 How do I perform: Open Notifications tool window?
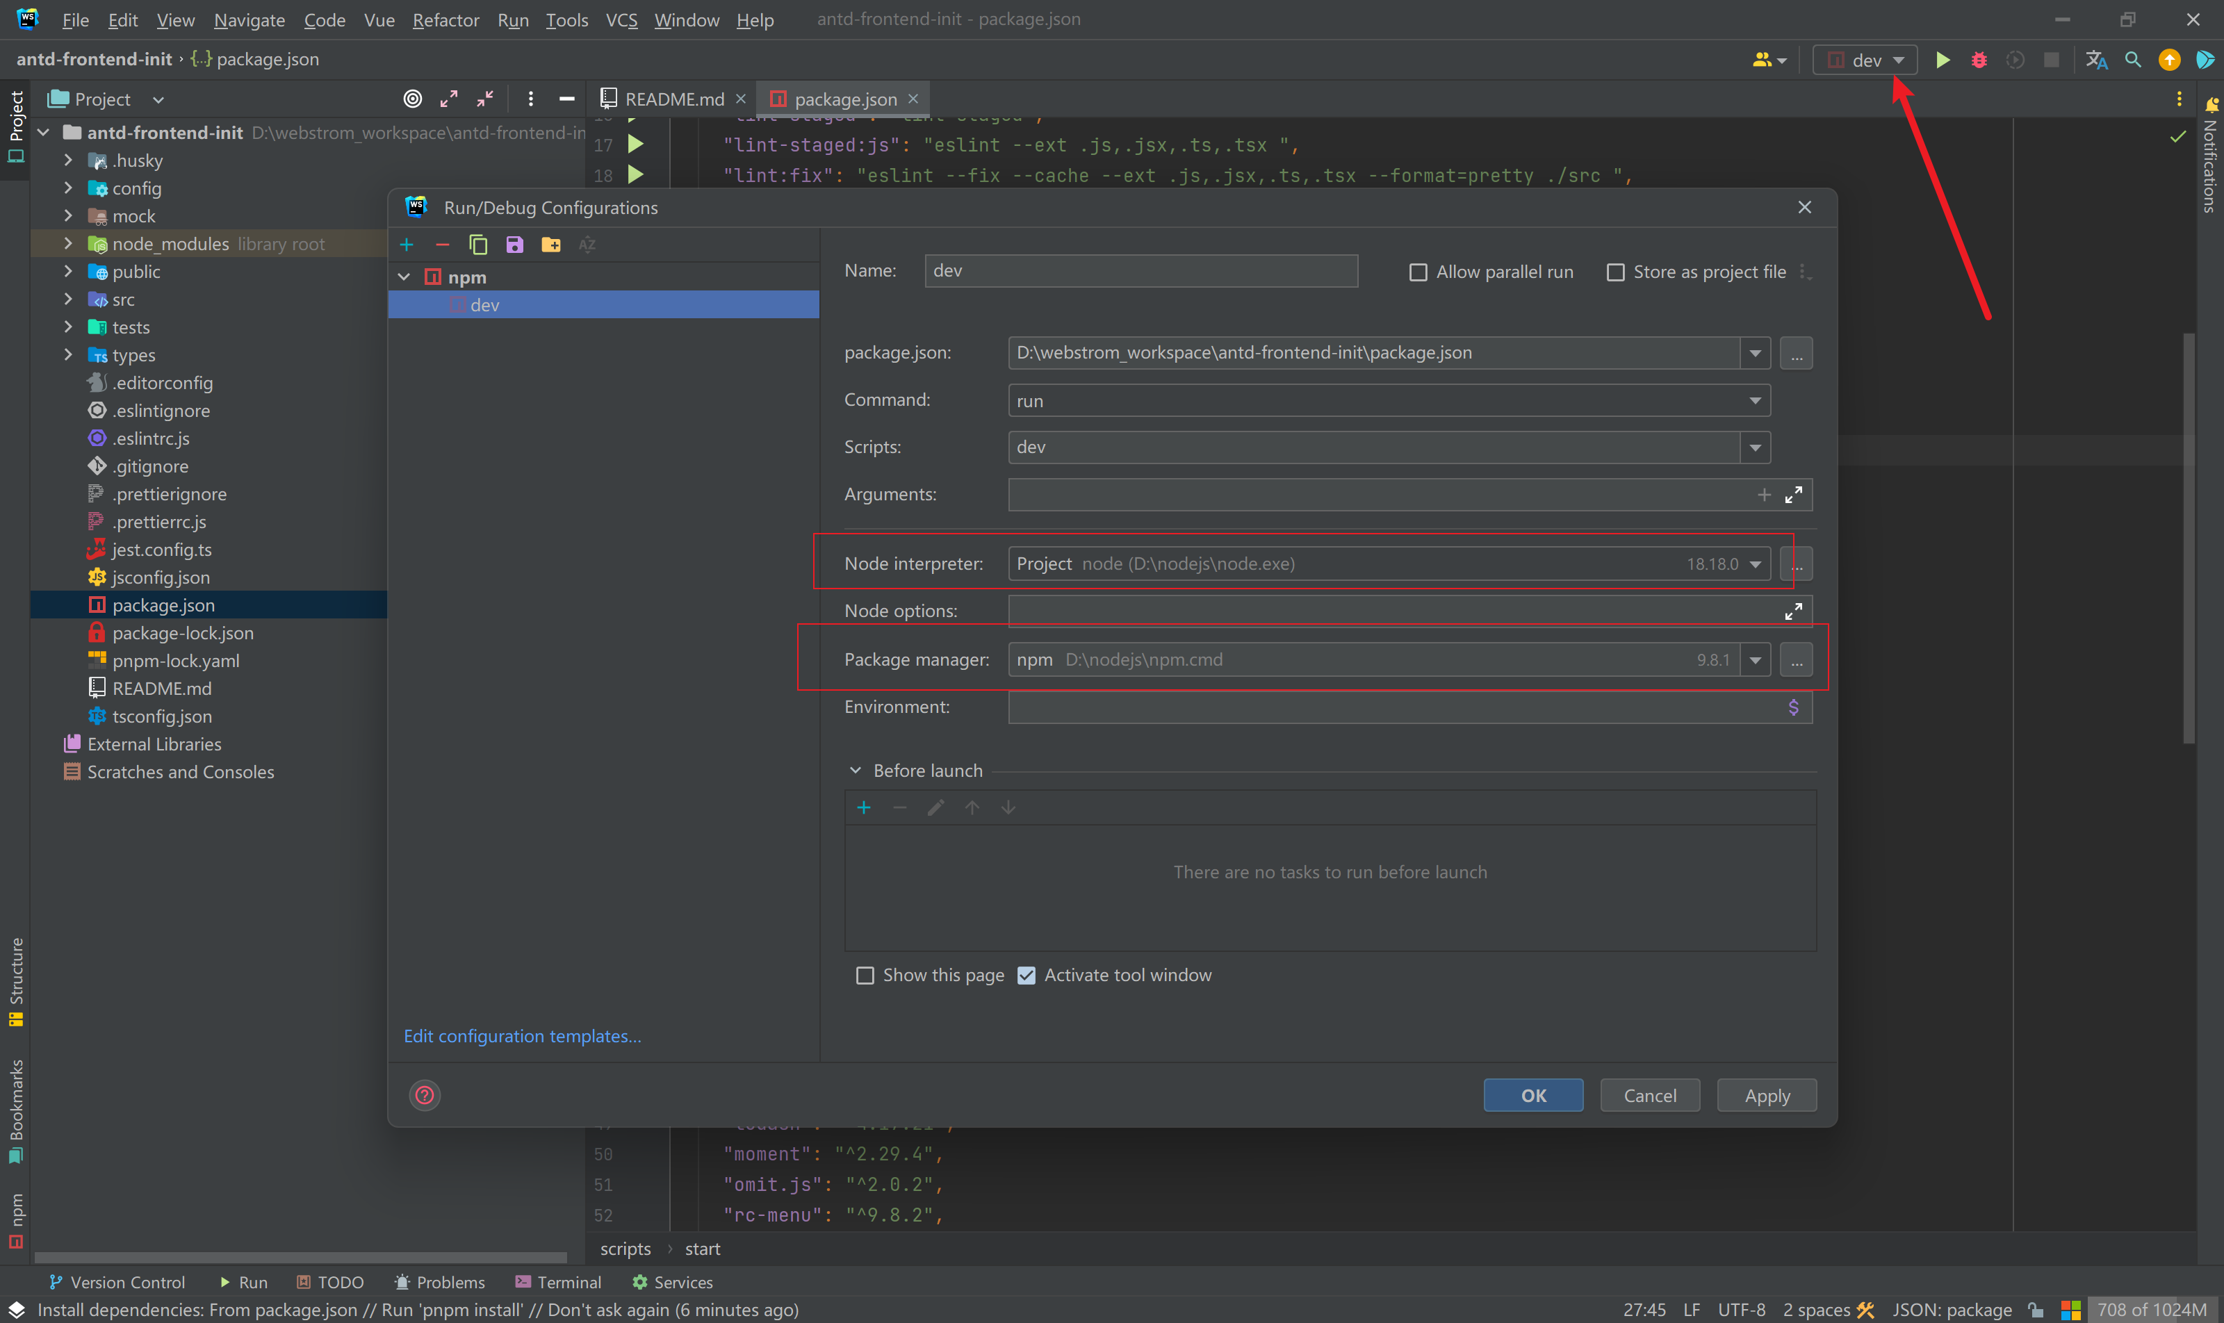[2209, 155]
